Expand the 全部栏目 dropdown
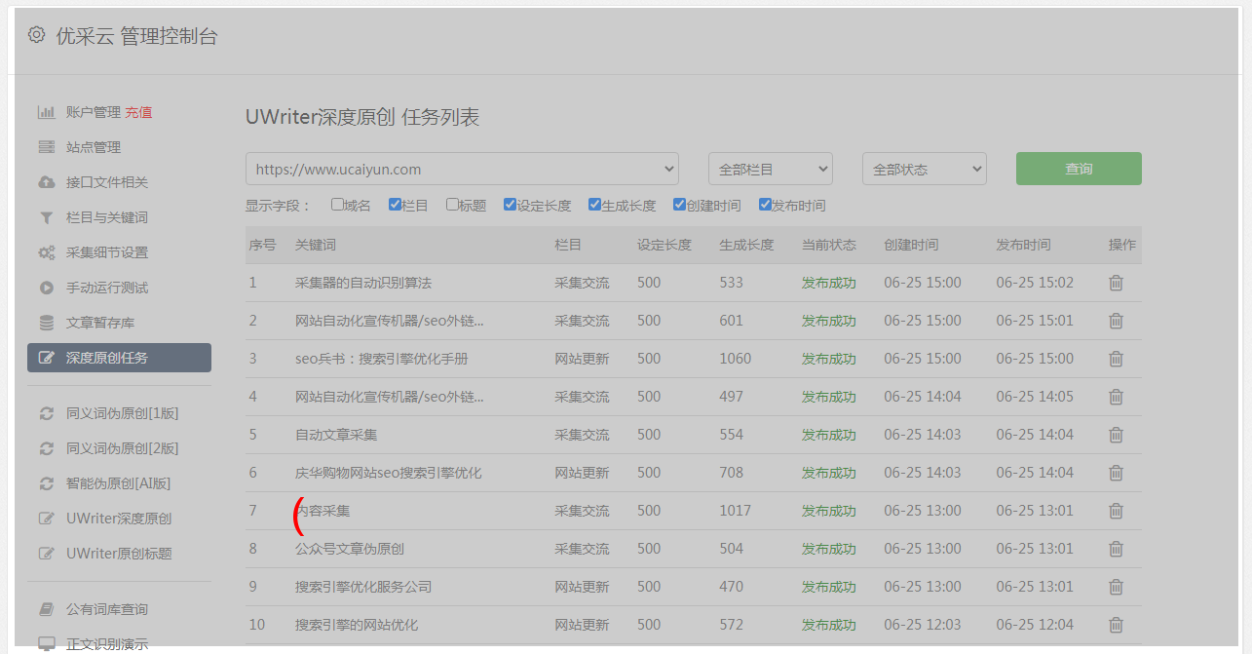Image resolution: width=1252 pixels, height=654 pixels. (770, 169)
